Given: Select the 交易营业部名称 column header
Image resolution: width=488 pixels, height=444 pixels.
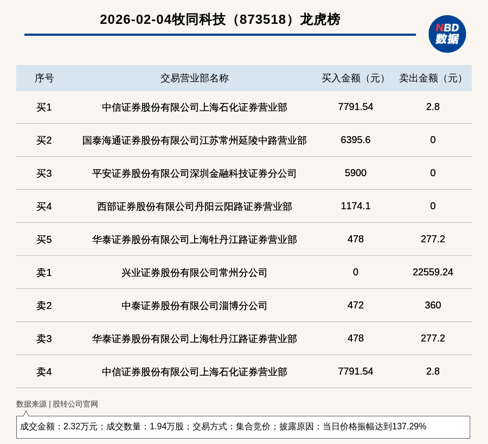Looking at the screenshot, I should point(194,78).
